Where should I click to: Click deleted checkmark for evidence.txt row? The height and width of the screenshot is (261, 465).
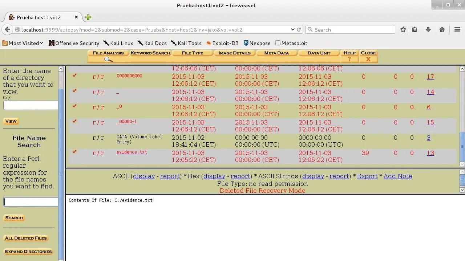click(x=74, y=151)
